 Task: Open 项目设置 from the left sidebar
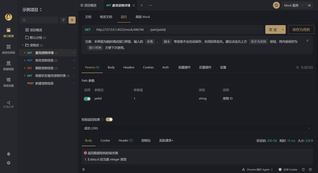coord(8,81)
